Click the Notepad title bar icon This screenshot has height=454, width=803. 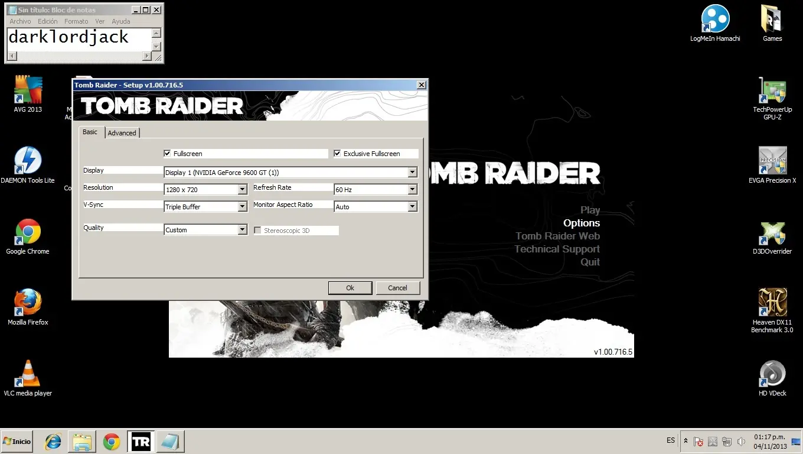coord(12,10)
